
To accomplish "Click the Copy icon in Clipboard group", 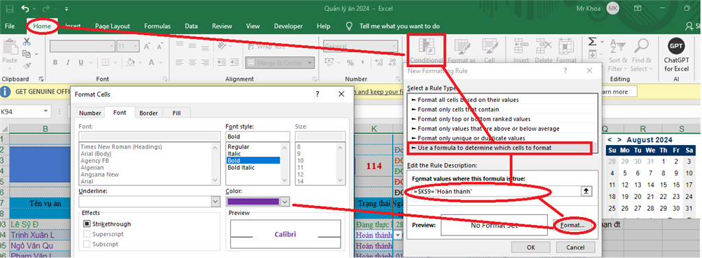I will (x=27, y=54).
